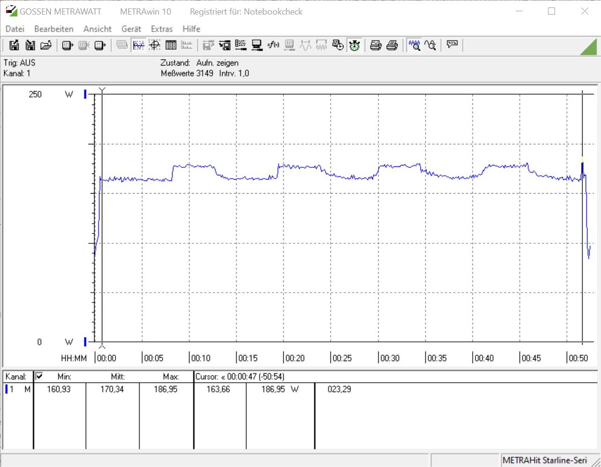Click the Min value 160,93
Viewport: 601px width, 467px height.
point(59,389)
